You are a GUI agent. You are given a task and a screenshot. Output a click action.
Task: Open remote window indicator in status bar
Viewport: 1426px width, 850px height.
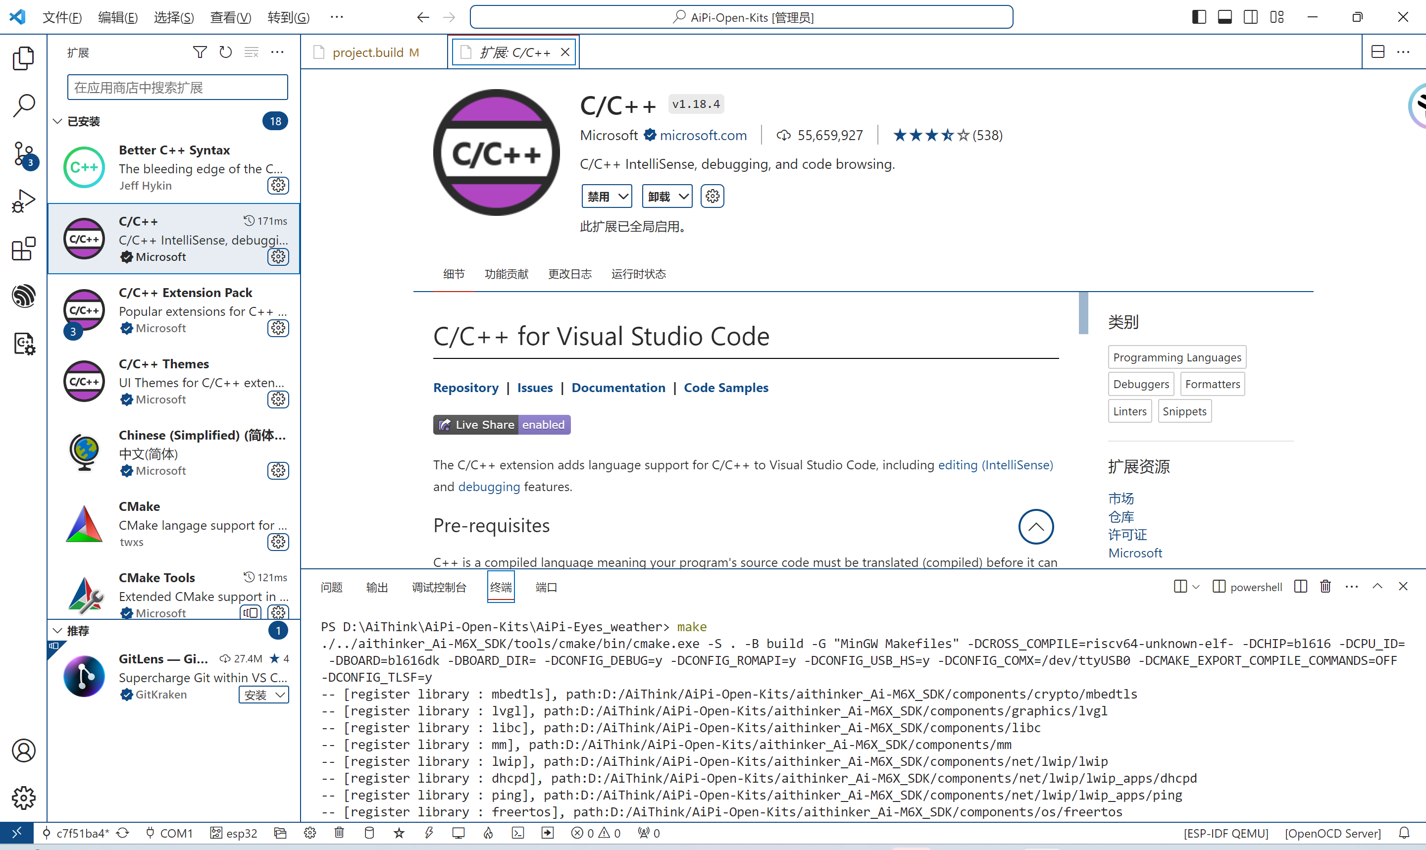click(x=17, y=833)
